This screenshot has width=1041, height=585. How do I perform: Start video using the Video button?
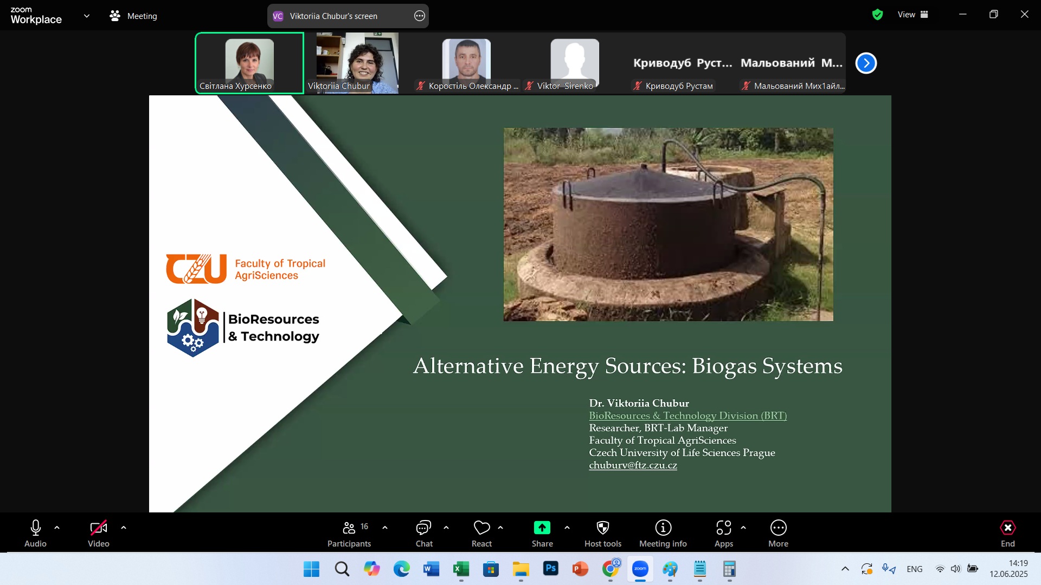[99, 534]
